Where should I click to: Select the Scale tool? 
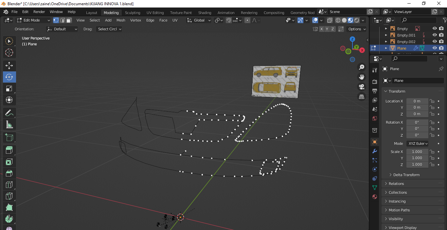click(9, 88)
